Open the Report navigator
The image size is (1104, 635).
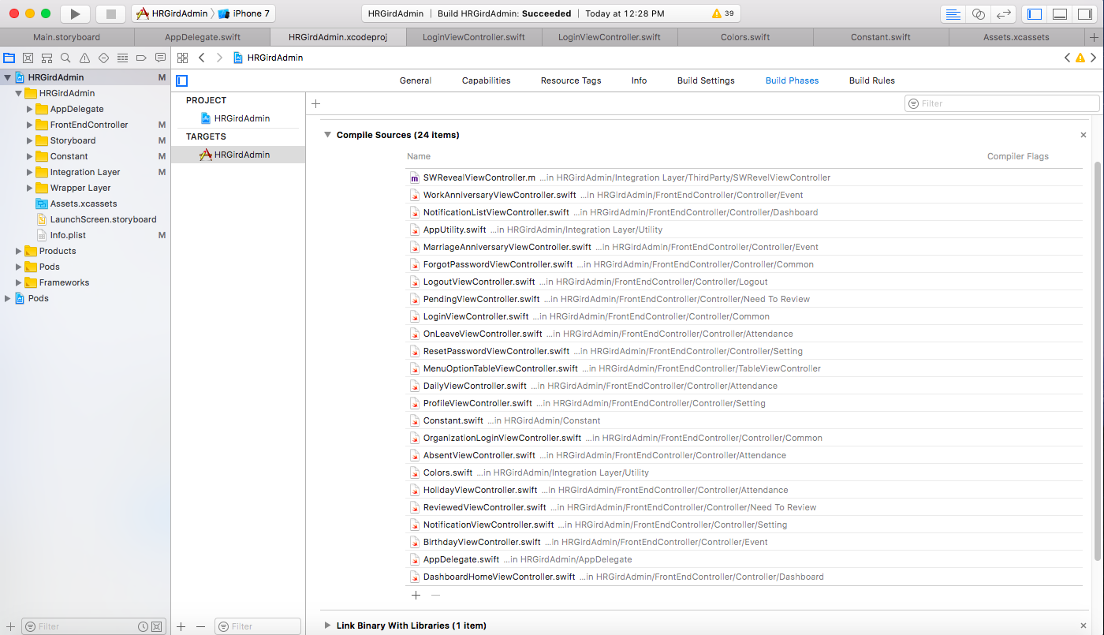tap(161, 58)
